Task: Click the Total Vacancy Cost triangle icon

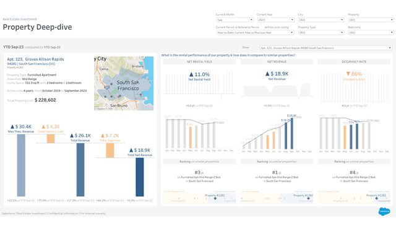Action: [43, 126]
